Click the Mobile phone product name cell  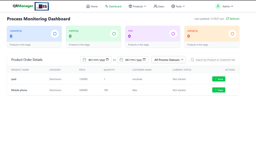[x=19, y=90]
